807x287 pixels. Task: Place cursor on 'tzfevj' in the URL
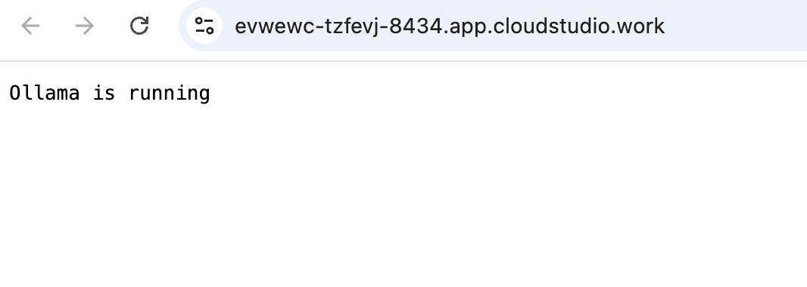(x=351, y=26)
